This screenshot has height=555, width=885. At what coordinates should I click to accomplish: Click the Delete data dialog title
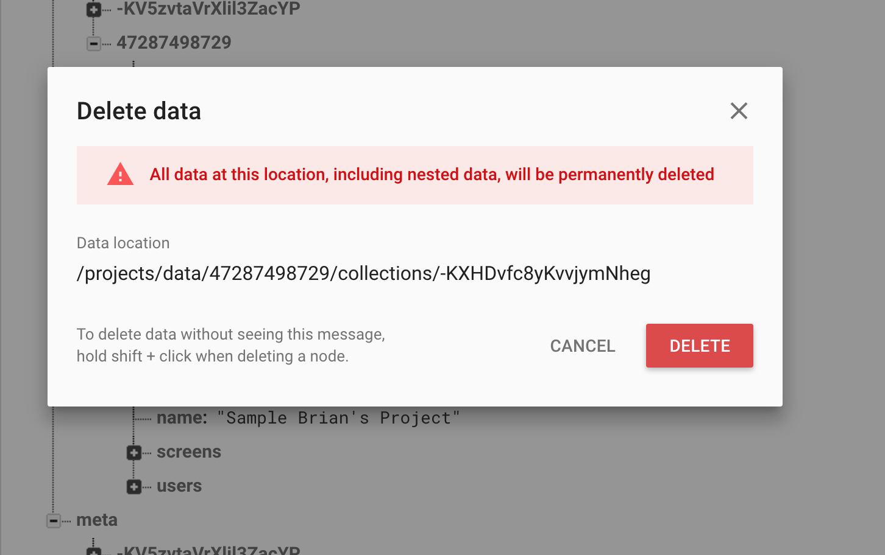pos(139,111)
